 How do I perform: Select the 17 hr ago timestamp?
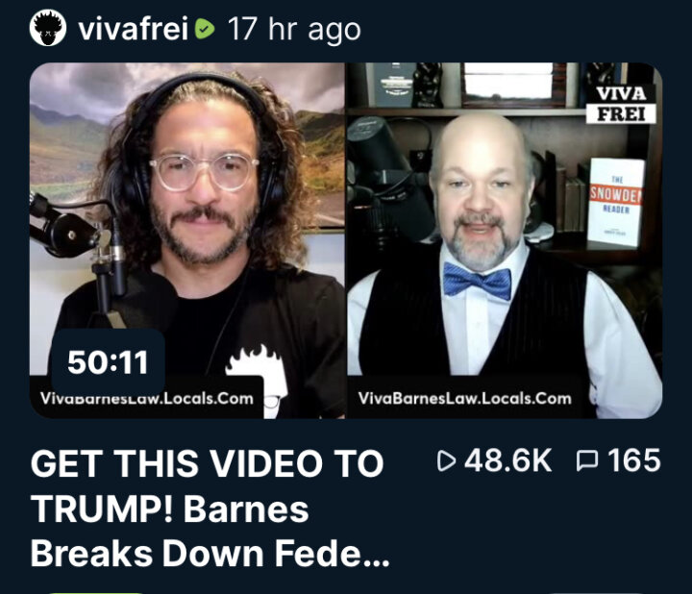pos(294,29)
